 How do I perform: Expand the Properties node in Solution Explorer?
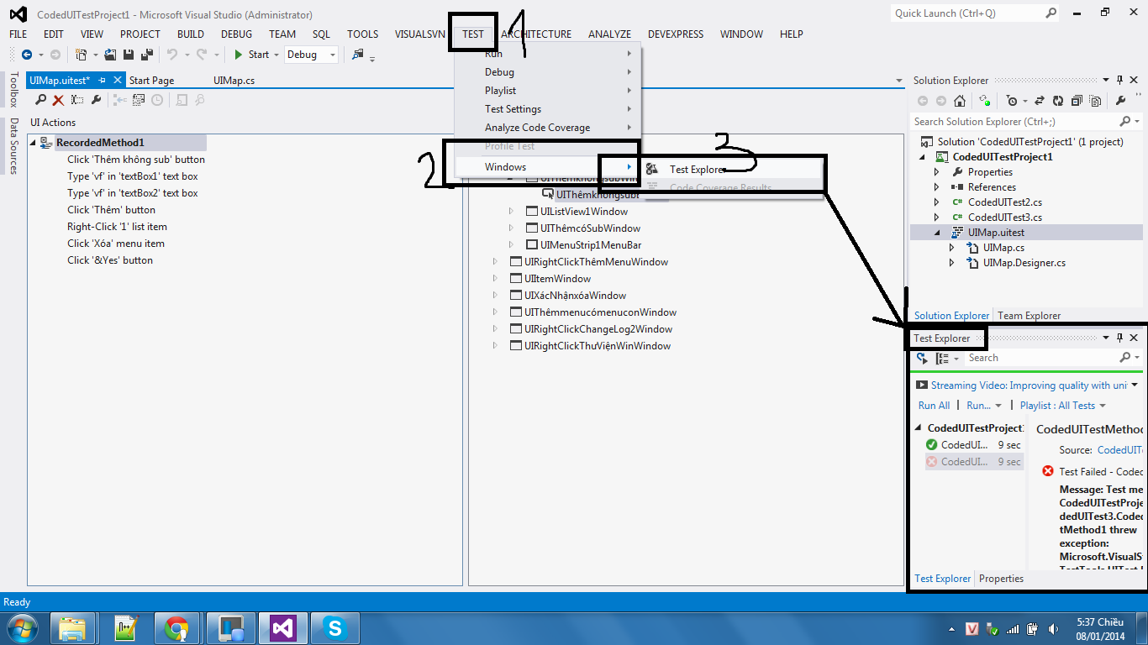(938, 172)
